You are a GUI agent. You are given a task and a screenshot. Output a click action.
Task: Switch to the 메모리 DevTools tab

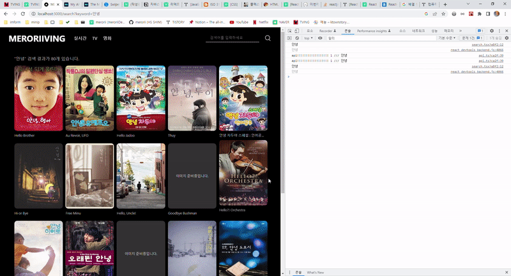(449, 31)
